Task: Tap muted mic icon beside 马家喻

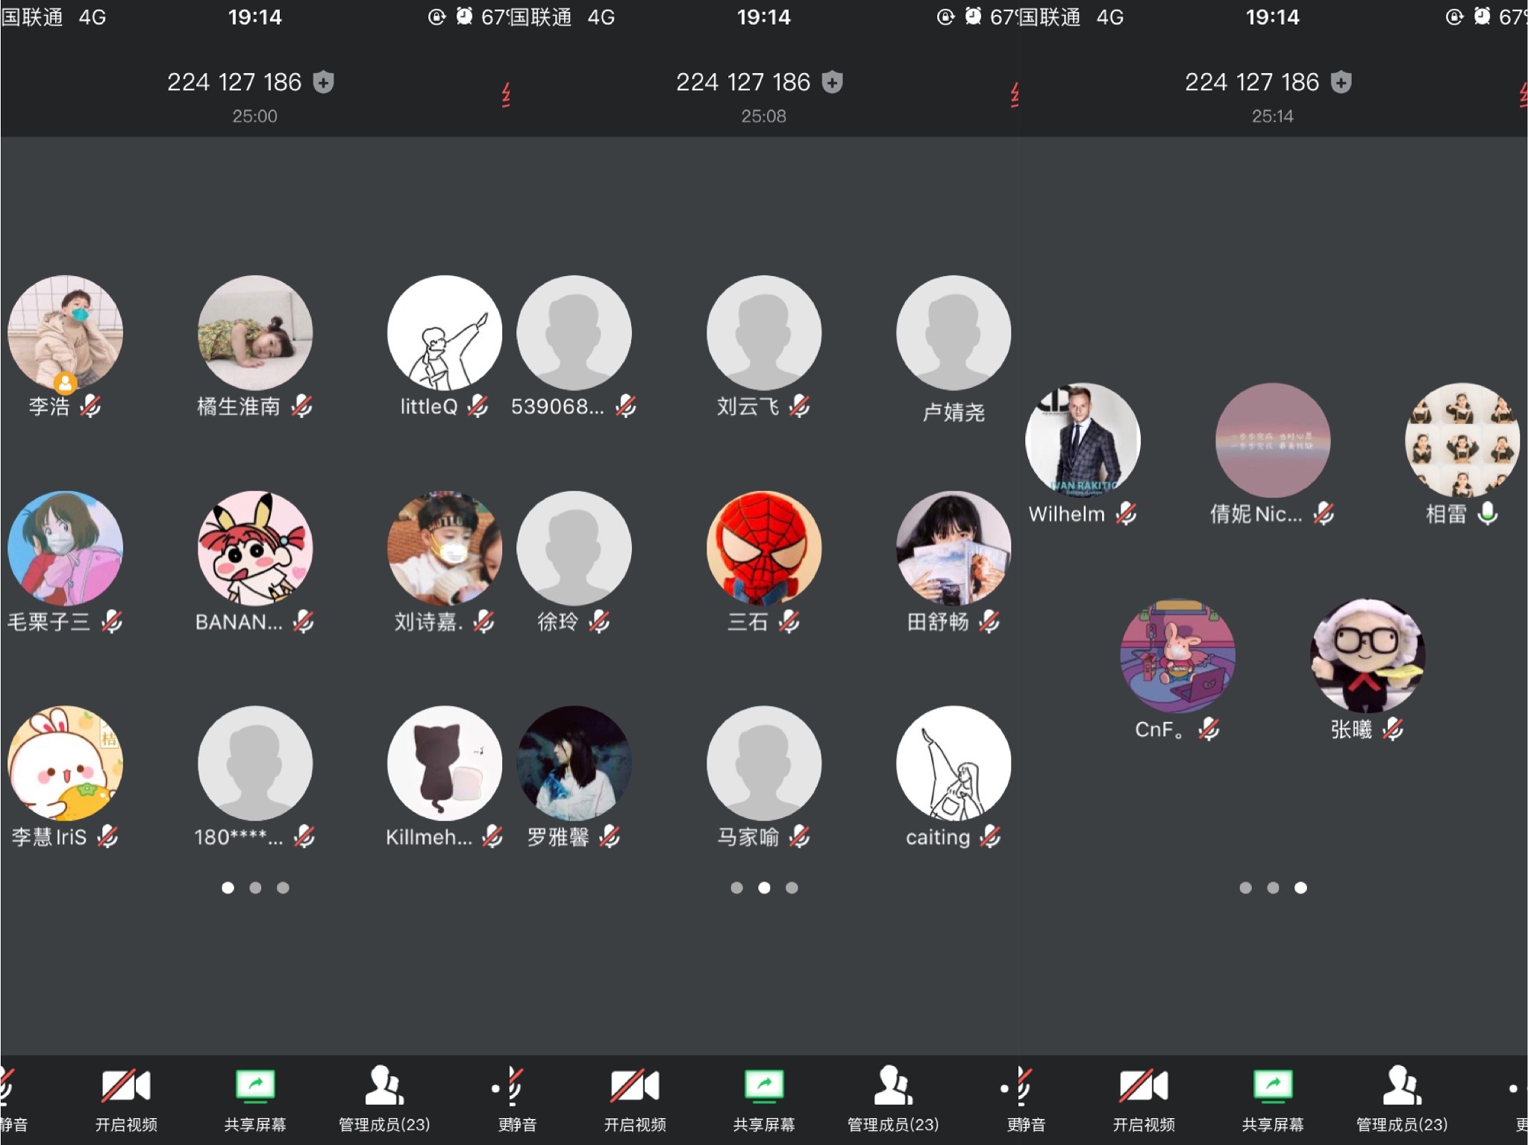Action: click(800, 836)
